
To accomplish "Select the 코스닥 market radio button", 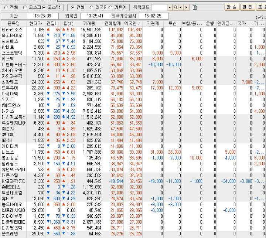I will tap(44, 7).
